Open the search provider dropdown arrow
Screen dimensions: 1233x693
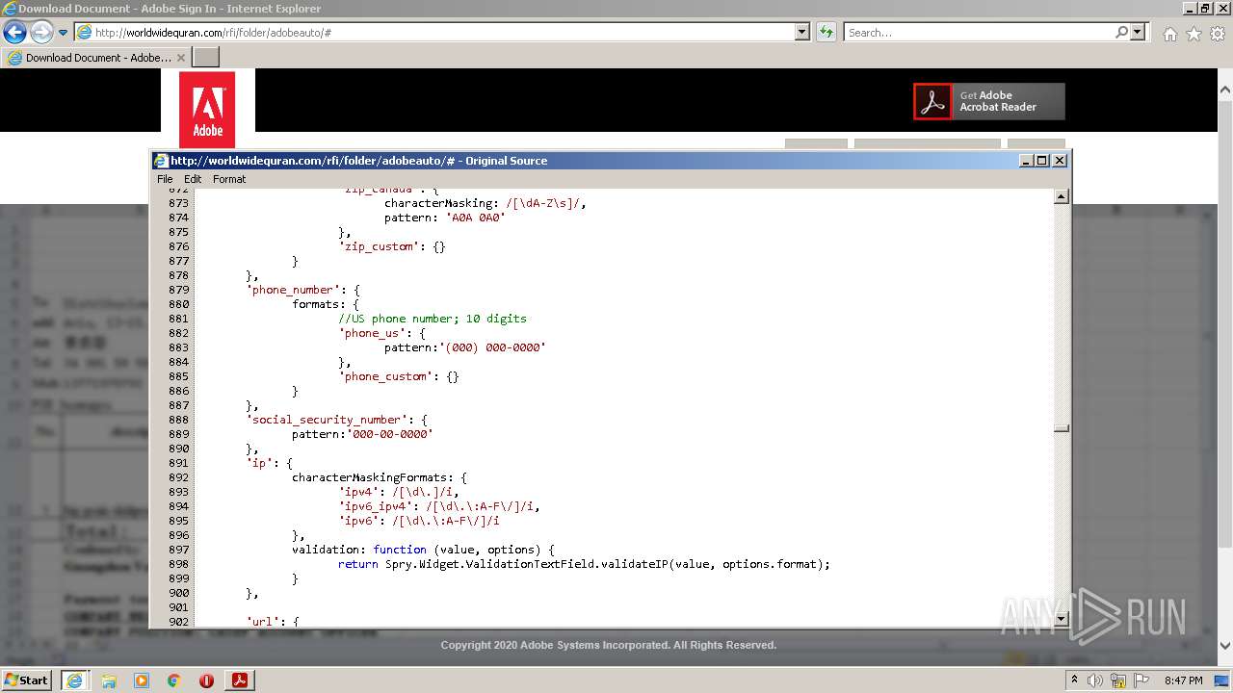[x=1139, y=33]
